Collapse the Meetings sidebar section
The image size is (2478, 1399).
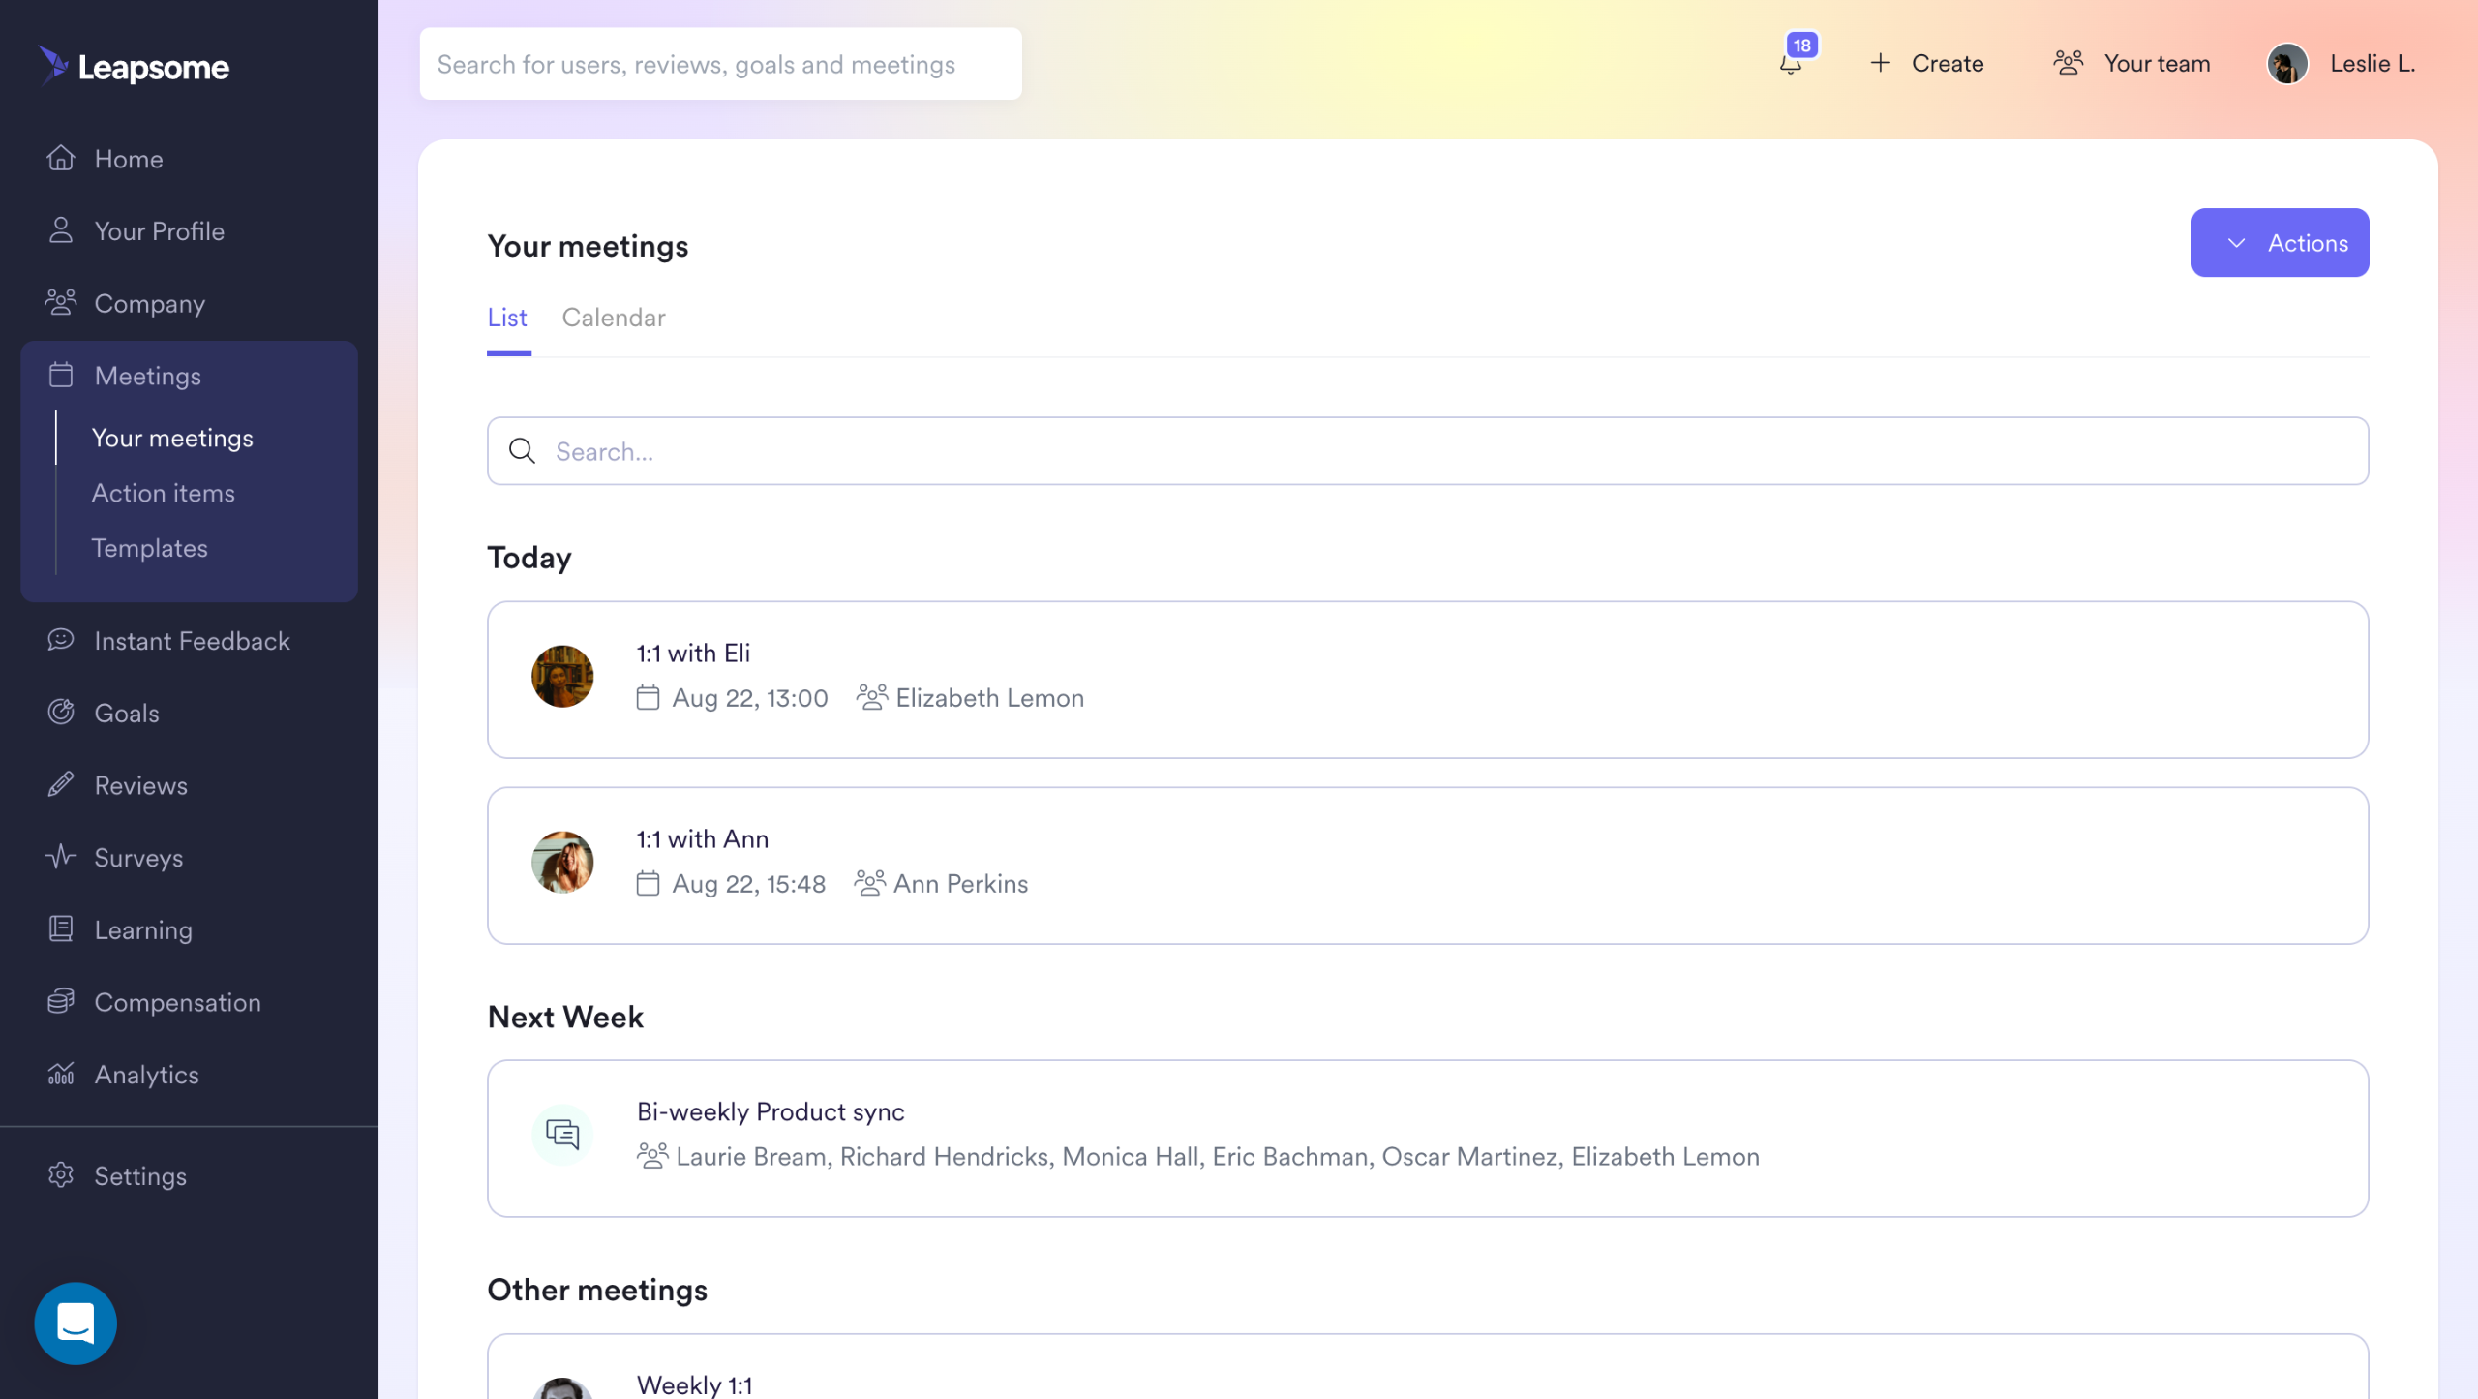click(x=147, y=376)
